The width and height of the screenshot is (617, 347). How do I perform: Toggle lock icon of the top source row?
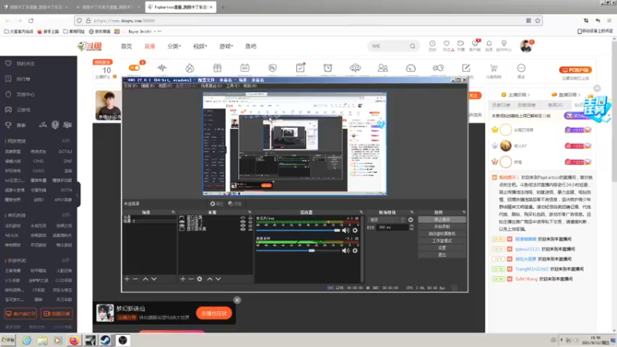tap(250, 217)
